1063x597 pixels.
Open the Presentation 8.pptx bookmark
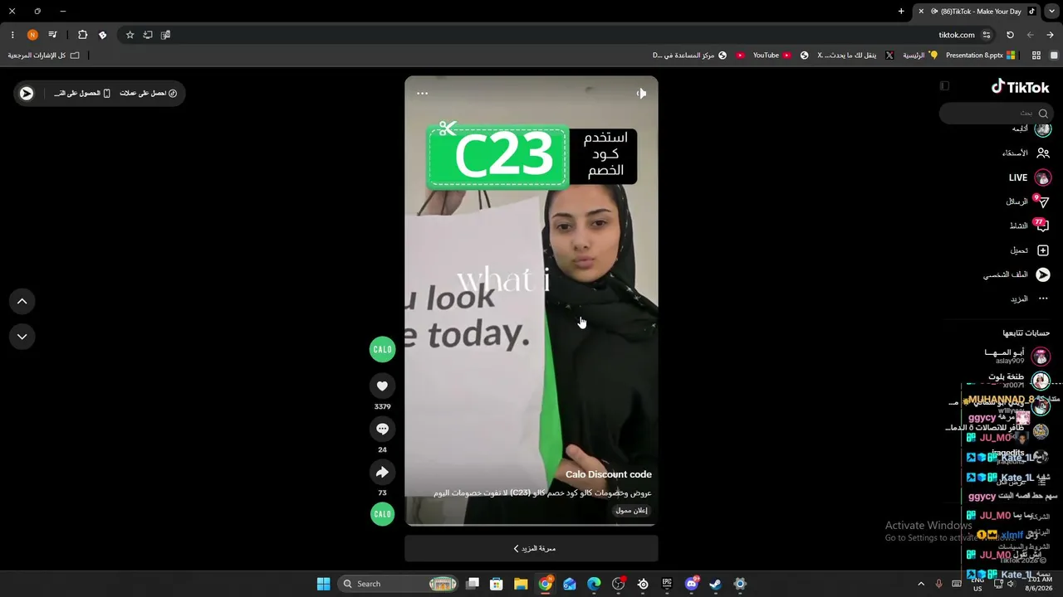point(981,56)
